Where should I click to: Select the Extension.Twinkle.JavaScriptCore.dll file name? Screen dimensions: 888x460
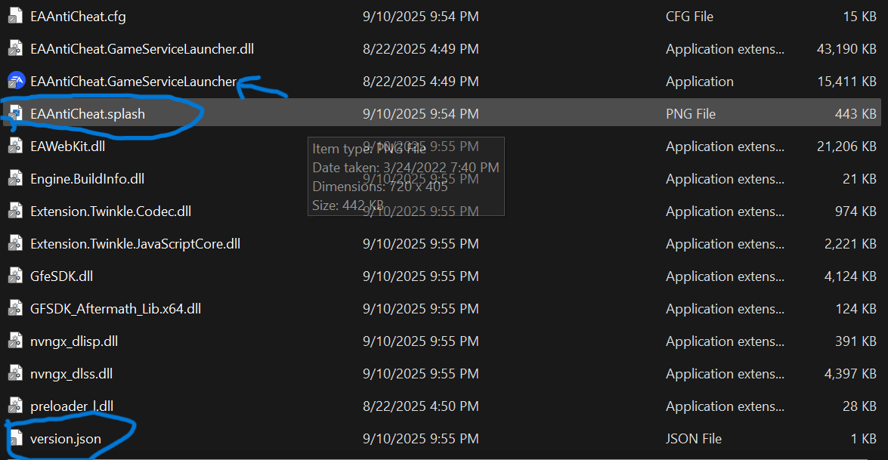coord(135,244)
